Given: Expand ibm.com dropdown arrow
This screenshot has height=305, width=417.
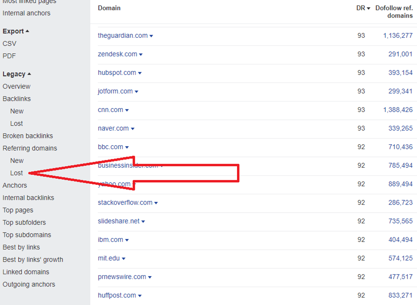Looking at the screenshot, I should tap(127, 240).
